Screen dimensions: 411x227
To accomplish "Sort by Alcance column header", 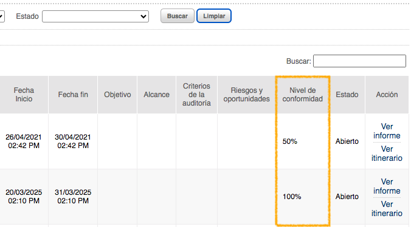I will (x=156, y=95).
